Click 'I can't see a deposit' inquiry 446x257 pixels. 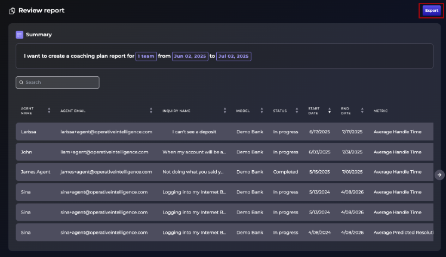(194, 131)
